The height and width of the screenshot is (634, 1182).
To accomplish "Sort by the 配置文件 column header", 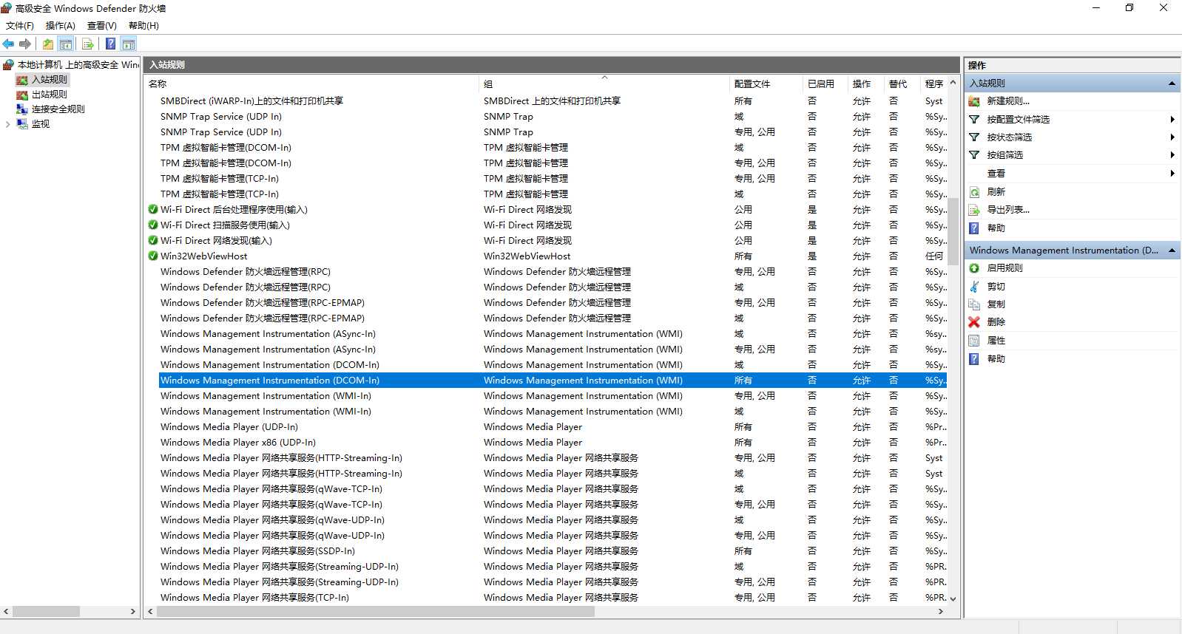I will point(766,84).
